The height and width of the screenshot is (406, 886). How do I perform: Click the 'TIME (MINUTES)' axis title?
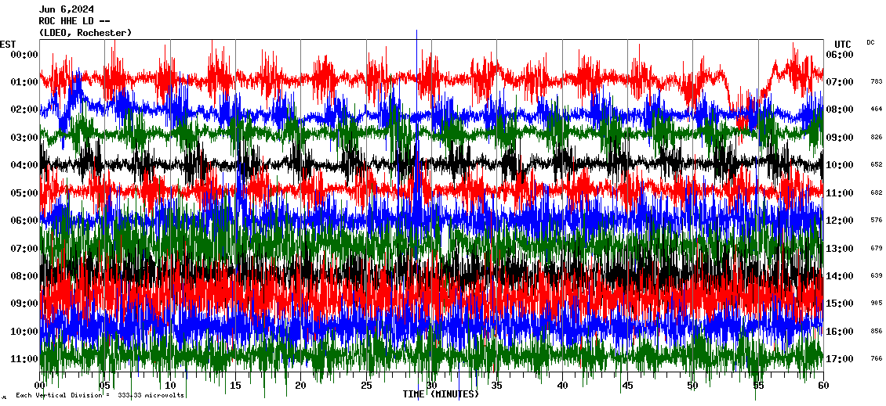441,394
